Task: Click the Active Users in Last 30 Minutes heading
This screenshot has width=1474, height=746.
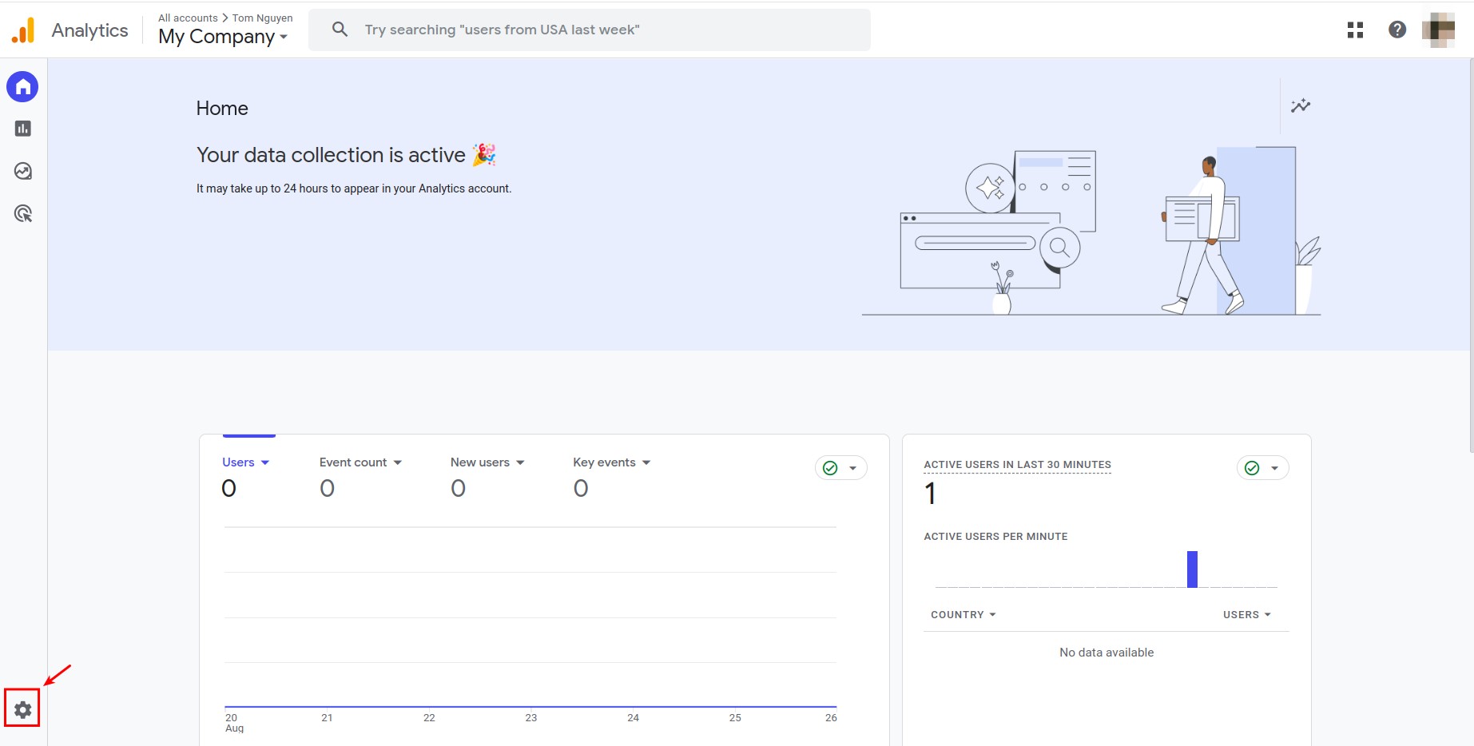Action: (x=1017, y=465)
